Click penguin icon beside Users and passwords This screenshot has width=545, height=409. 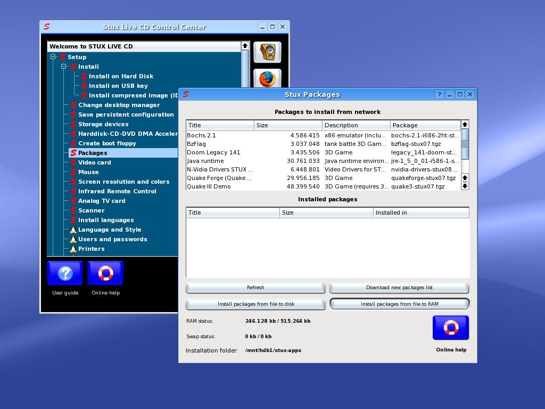click(73, 239)
